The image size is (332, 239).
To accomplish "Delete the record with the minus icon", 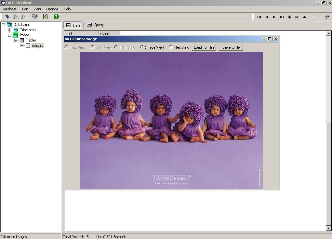I will (297, 17).
